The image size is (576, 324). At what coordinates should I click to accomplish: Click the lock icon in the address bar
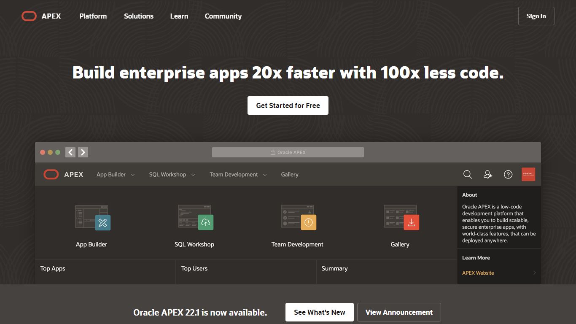pos(273,152)
